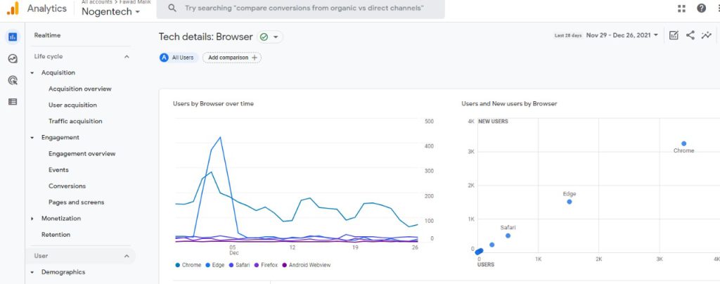This screenshot has width=720, height=284.
Task: Click into the Analytics search field
Action: (300, 8)
